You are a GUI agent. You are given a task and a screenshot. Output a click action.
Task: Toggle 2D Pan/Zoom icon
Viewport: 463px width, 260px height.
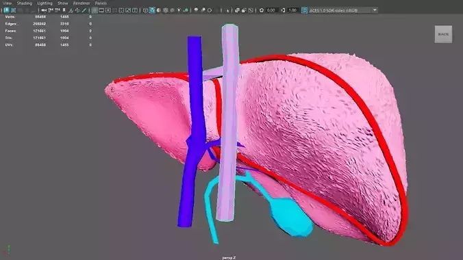pos(77,10)
